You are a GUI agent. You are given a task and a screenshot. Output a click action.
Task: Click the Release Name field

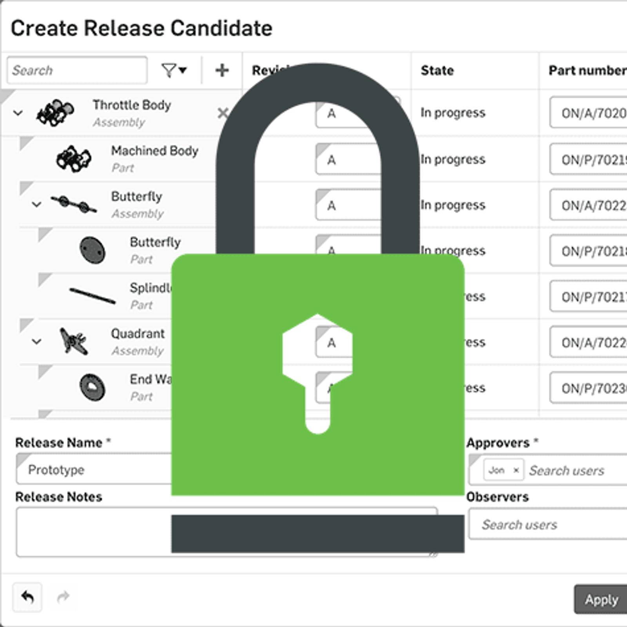[x=94, y=469]
